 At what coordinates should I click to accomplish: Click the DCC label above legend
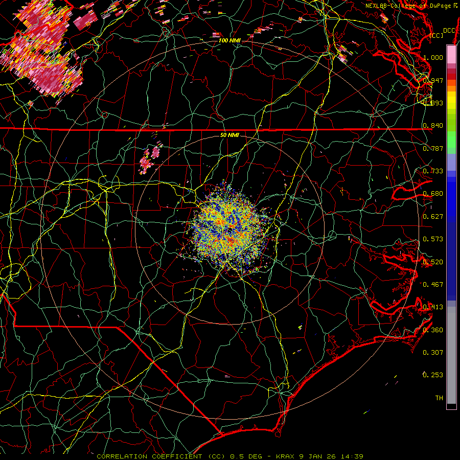[449, 31]
